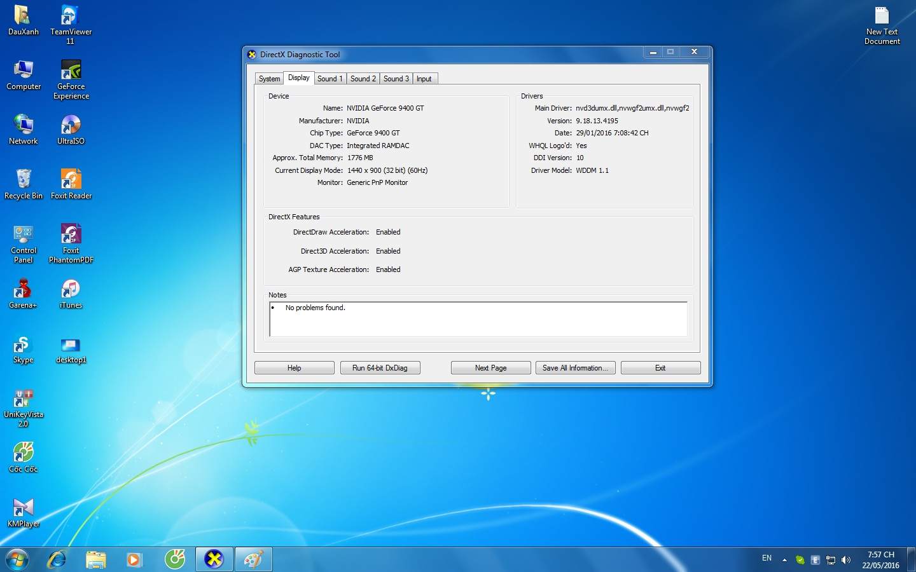Select the KMPlayer desktop icon

click(x=24, y=512)
